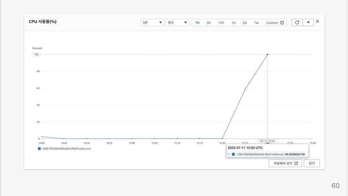Switch to the 12h time range

[221, 23]
